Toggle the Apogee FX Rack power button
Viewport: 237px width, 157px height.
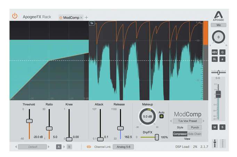(x=15, y=16)
